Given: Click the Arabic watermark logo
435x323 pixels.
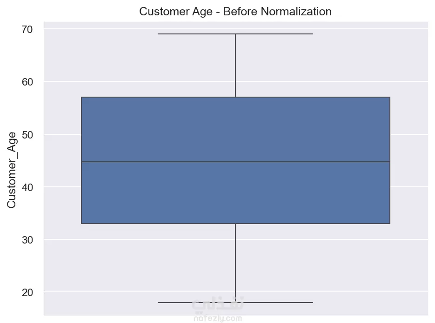Looking at the screenshot, I should tap(218, 304).
